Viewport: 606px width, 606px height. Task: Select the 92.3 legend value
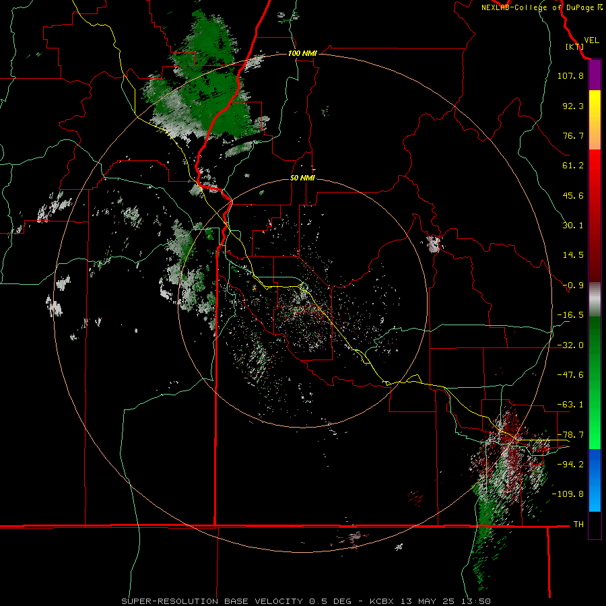point(573,106)
